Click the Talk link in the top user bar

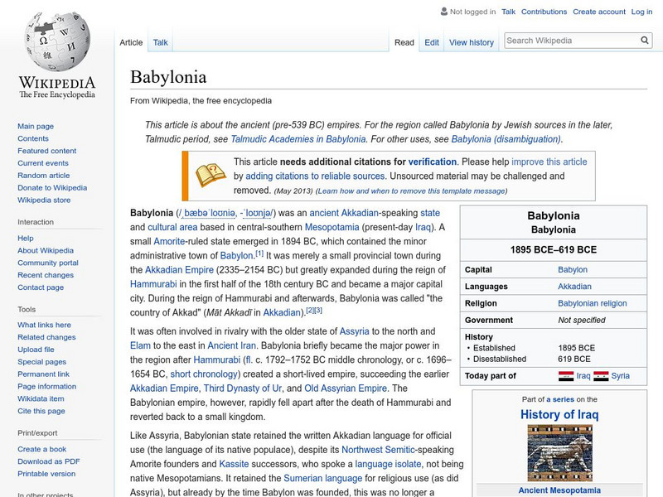(x=508, y=12)
